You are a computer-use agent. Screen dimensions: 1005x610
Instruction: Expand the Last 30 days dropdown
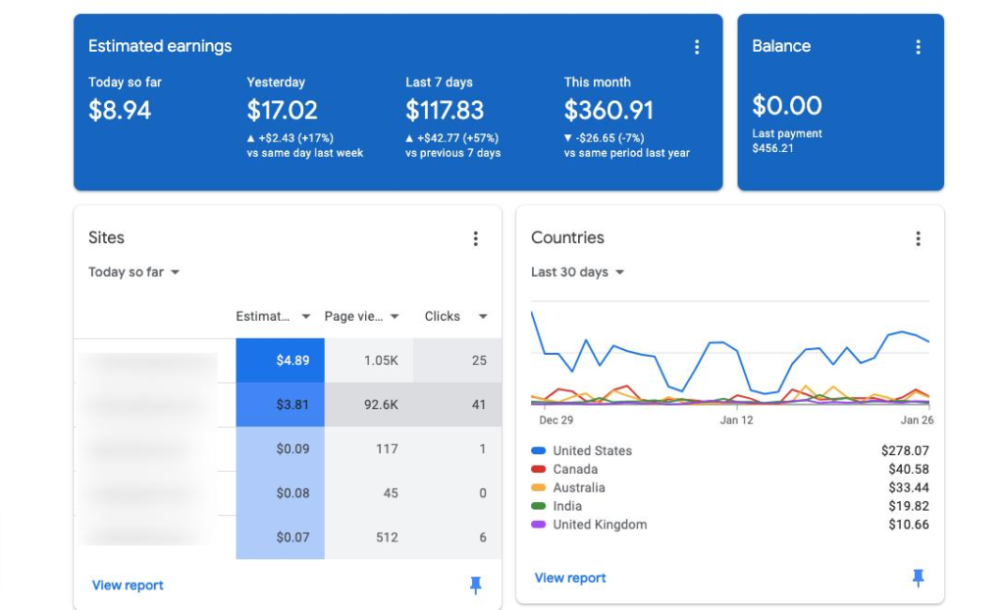coord(577,272)
